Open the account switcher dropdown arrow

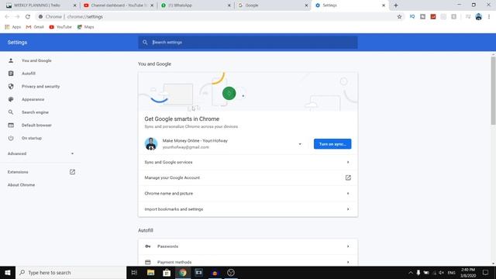tap(300, 144)
